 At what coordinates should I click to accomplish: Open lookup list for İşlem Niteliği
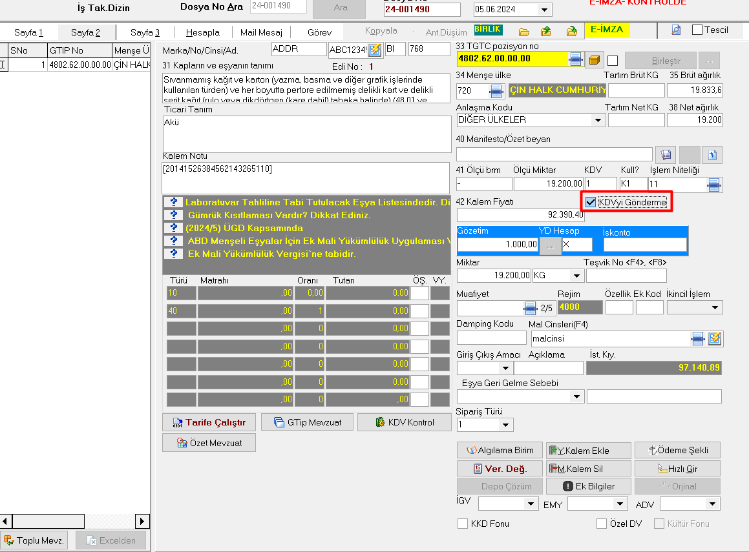pos(714,184)
